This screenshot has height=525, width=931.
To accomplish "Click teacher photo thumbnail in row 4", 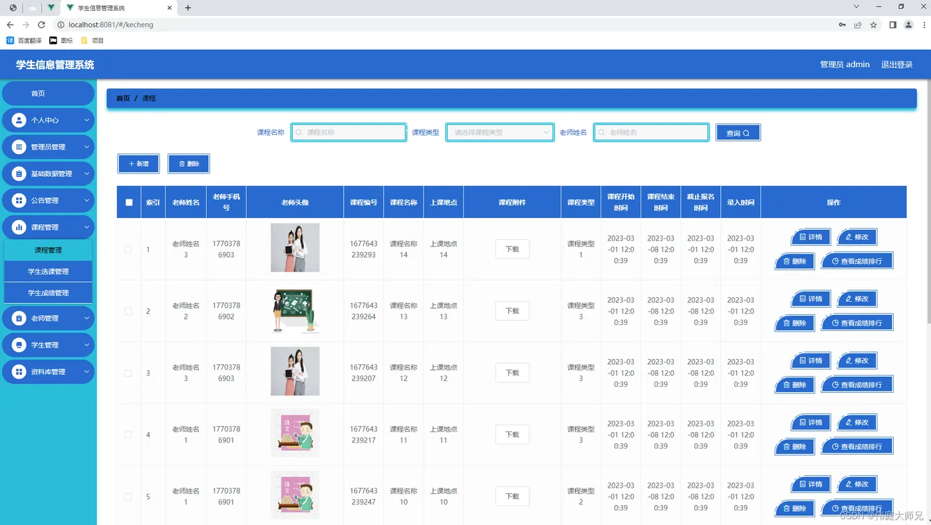I will [x=295, y=433].
